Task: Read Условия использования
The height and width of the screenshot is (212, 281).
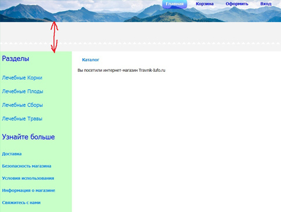Action: tap(28, 178)
